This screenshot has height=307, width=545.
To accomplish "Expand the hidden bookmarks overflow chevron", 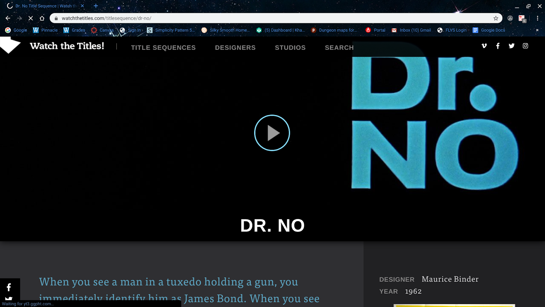I will pos(537,30).
